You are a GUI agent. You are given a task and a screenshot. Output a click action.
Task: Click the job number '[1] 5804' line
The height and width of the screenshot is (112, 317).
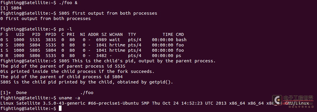click(x=11, y=8)
